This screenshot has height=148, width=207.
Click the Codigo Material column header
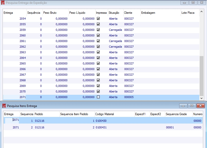[x=114, y=114]
